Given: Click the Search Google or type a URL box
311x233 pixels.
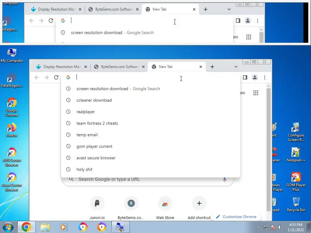Looking at the screenshot, I should coord(148,180).
